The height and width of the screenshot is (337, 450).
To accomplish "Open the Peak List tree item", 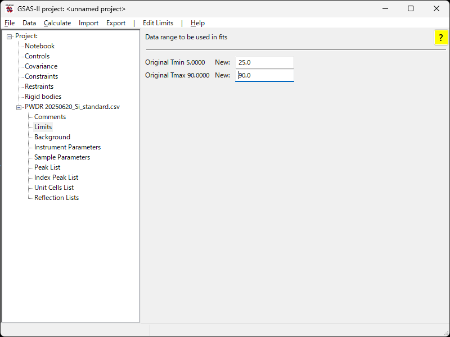I will click(47, 167).
